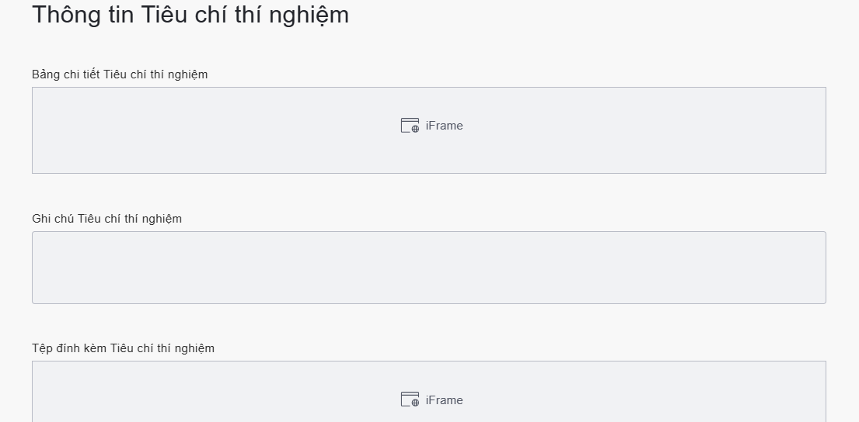Place cursor in the notes text area
This screenshot has height=422, width=859.
pos(428,268)
